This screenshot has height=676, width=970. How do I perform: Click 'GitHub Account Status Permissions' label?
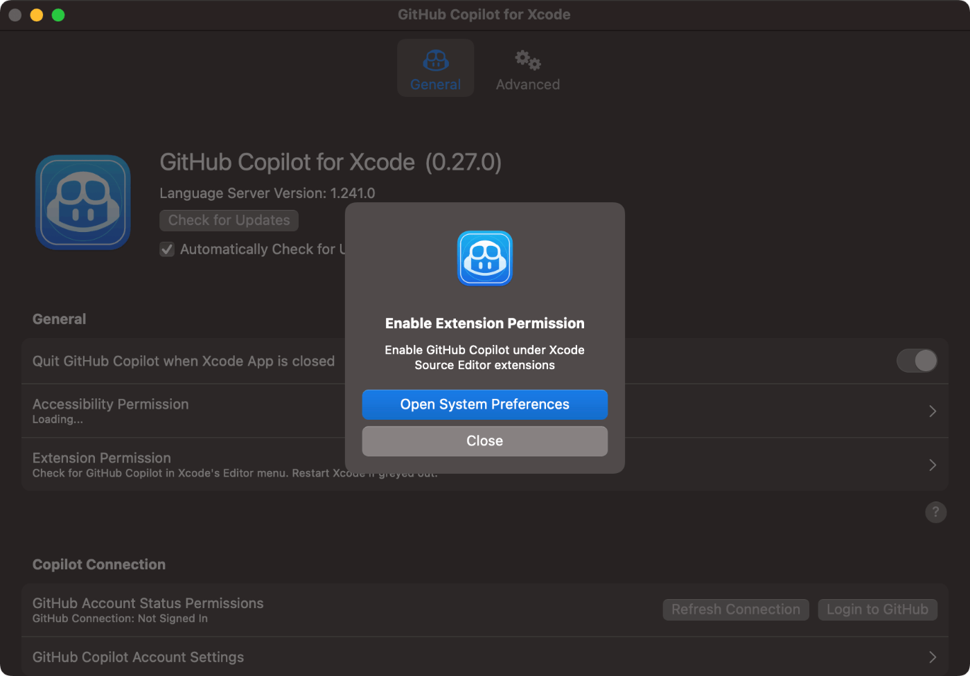coord(148,603)
